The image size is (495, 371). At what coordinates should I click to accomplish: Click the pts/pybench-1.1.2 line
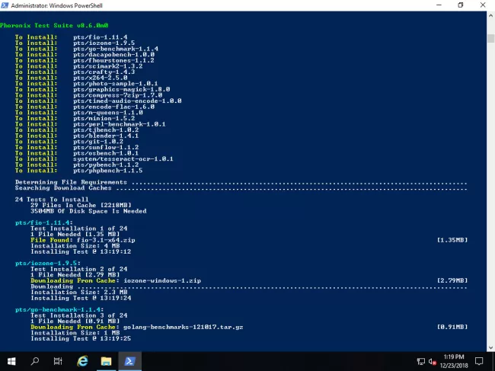coord(77,165)
